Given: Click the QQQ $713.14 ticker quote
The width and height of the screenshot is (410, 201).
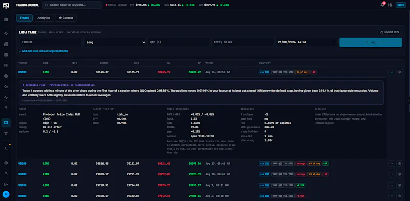Looking at the screenshot, I should click(179, 5).
